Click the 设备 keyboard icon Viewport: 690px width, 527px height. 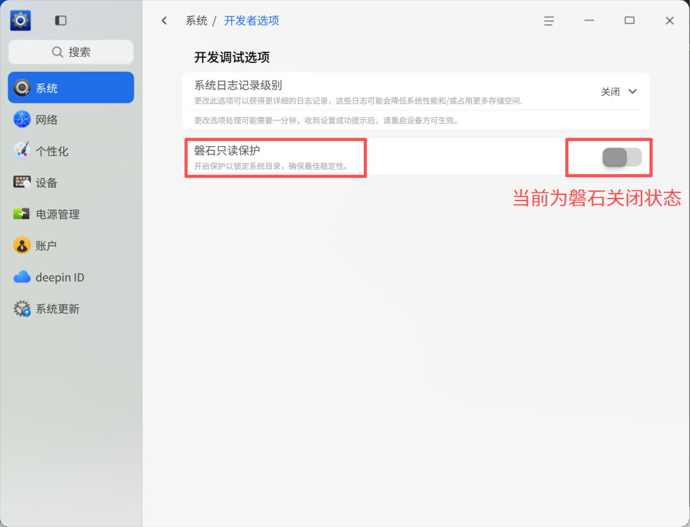point(21,182)
